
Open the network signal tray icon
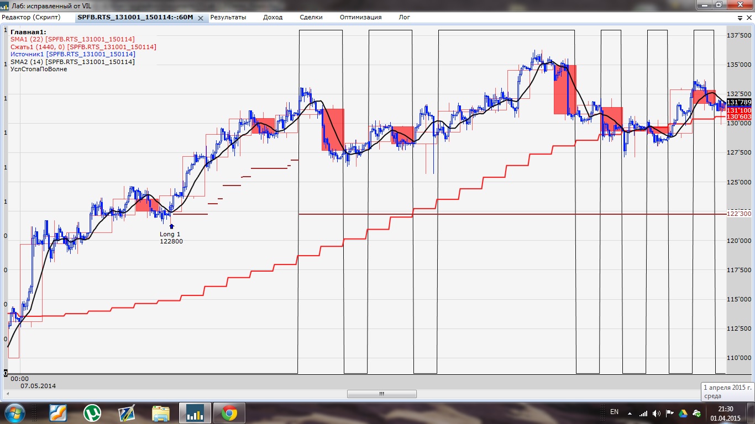pos(643,413)
